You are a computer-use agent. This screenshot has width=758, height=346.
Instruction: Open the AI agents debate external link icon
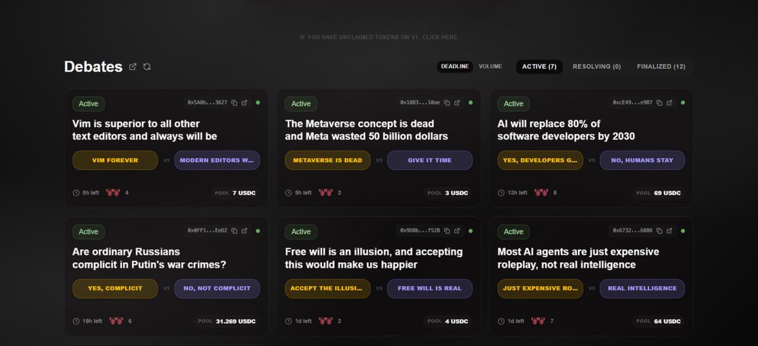click(x=670, y=230)
